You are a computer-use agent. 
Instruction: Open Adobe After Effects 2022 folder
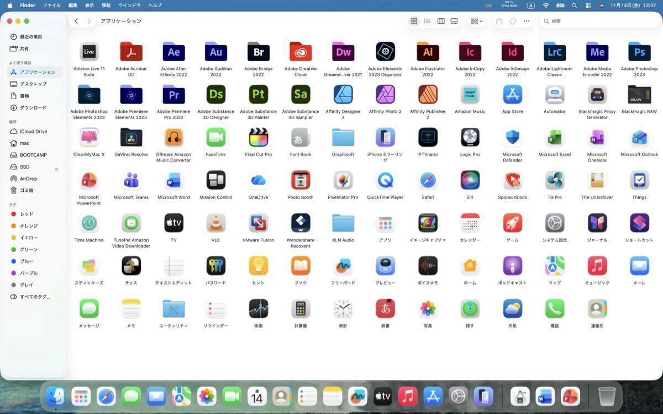pos(173,52)
